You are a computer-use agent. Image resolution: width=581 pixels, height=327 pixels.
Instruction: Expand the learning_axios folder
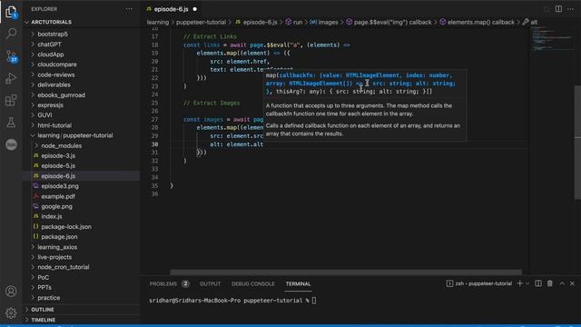click(x=57, y=247)
